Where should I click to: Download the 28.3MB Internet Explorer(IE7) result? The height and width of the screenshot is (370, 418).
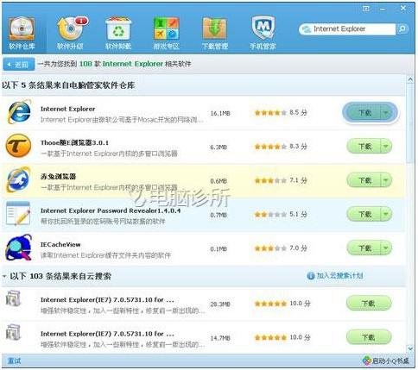[x=369, y=304]
